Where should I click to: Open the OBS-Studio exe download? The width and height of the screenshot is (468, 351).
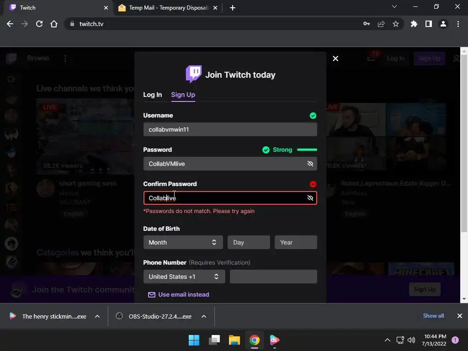[154, 316]
